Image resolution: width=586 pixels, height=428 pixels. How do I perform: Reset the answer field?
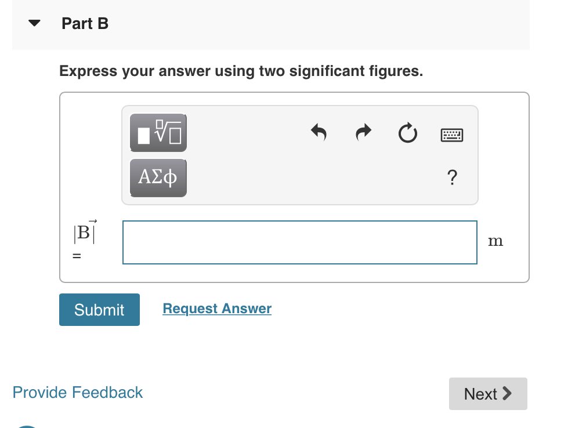pyautogui.click(x=407, y=133)
